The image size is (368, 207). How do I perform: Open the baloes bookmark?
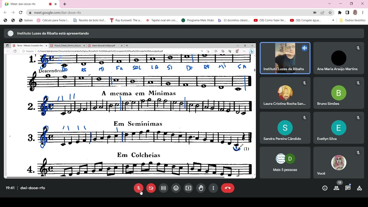26,20
